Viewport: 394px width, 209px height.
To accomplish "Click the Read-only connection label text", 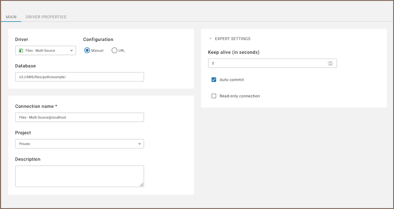I will point(239,96).
